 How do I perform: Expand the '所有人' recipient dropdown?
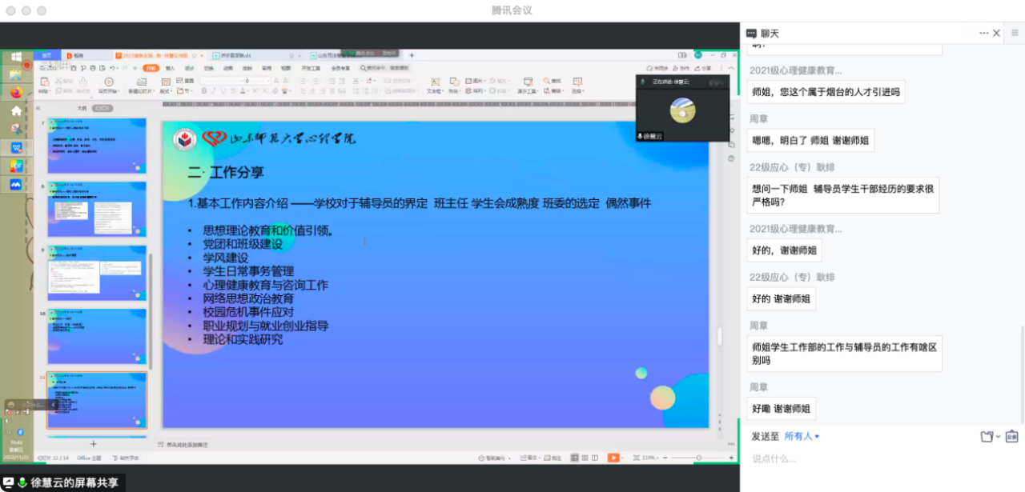(x=802, y=436)
